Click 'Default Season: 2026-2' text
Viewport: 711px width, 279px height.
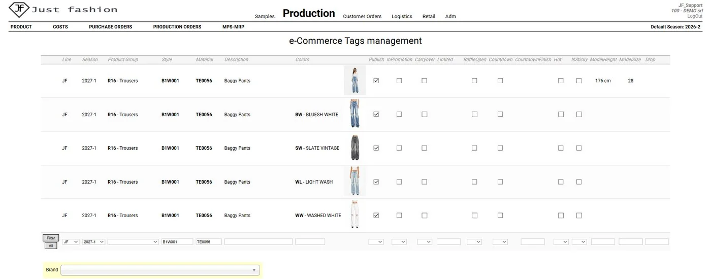point(676,27)
